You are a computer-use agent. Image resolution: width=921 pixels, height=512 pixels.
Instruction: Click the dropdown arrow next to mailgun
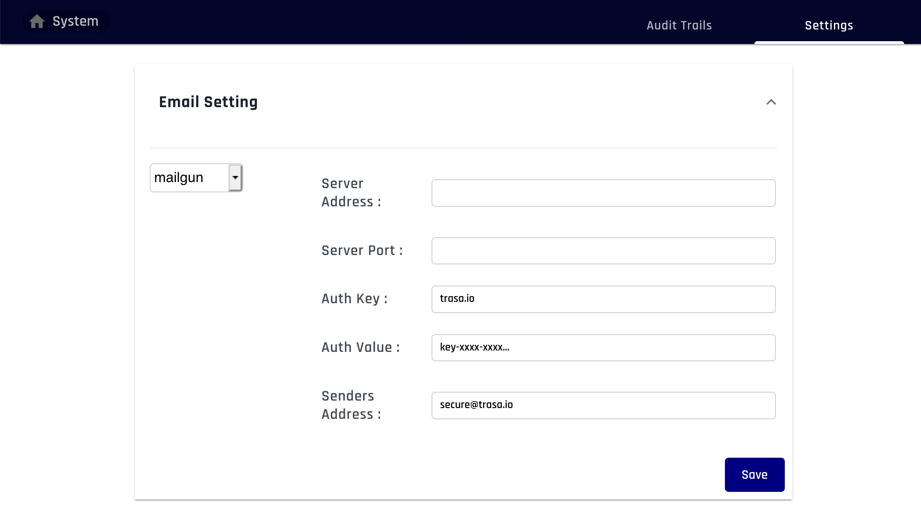point(235,177)
